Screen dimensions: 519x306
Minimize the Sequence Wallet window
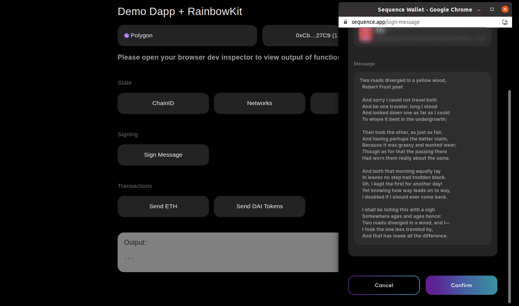coord(479,9)
